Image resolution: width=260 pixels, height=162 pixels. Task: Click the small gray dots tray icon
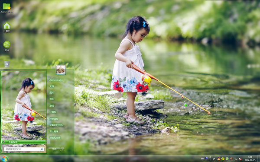coord(210,158)
